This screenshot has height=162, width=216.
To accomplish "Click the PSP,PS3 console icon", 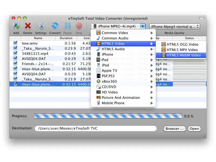I will (x=99, y=76).
